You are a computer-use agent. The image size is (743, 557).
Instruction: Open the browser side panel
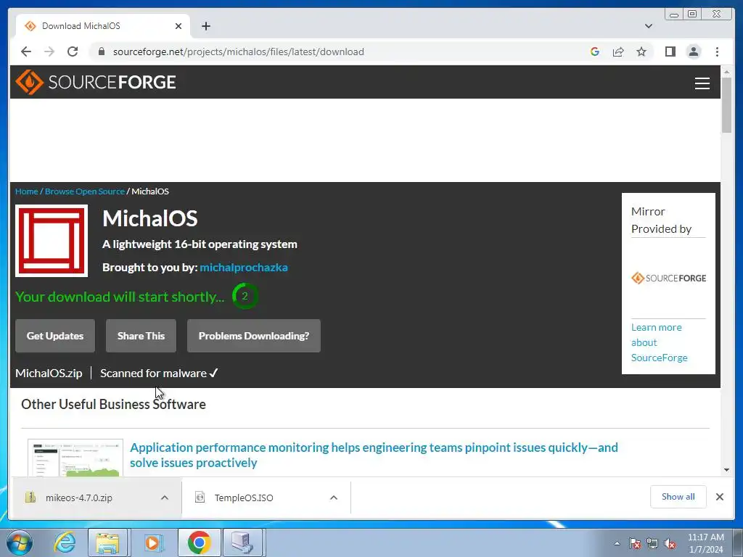tap(670, 51)
